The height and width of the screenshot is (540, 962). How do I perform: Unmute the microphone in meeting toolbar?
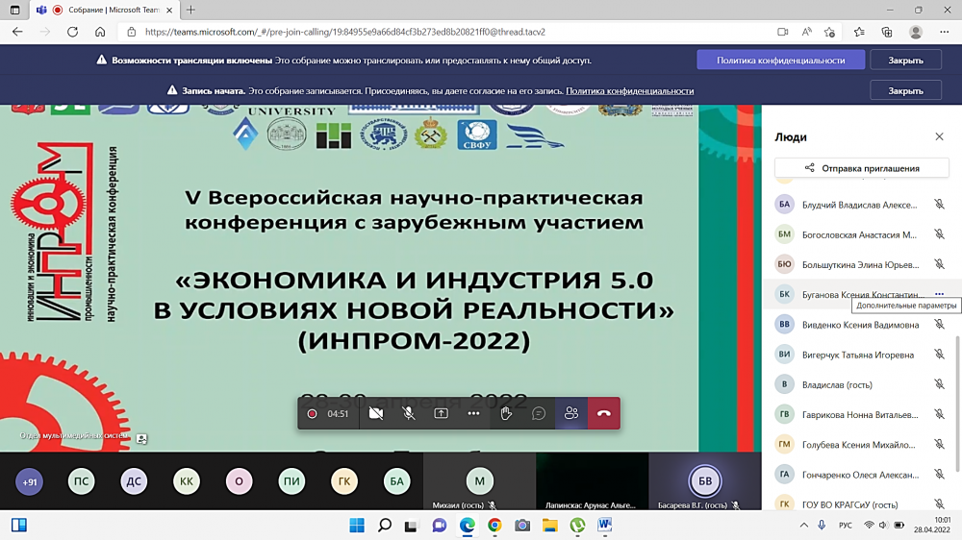(409, 413)
